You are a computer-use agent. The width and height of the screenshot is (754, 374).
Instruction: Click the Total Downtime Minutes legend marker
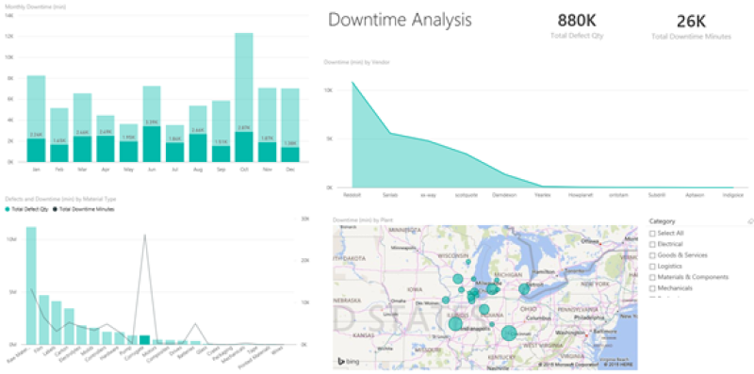(x=56, y=209)
